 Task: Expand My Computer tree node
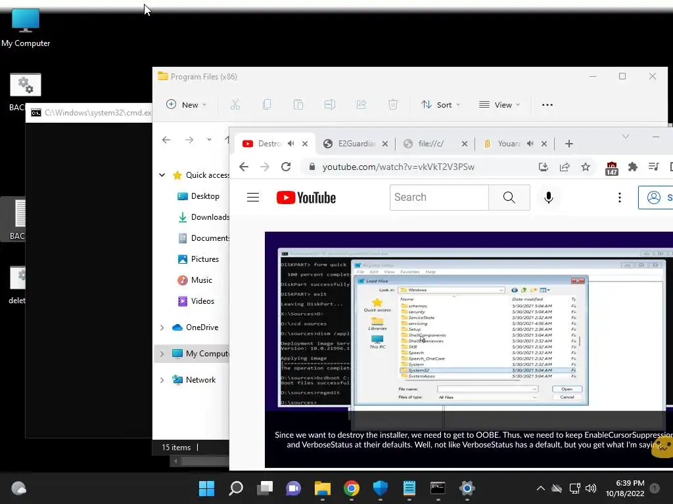tap(162, 354)
